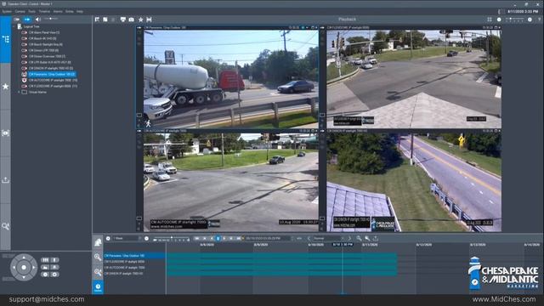Image resolution: width=544 pixels, height=306 pixels.
Task: Open the Help menu
Action: pos(80,11)
